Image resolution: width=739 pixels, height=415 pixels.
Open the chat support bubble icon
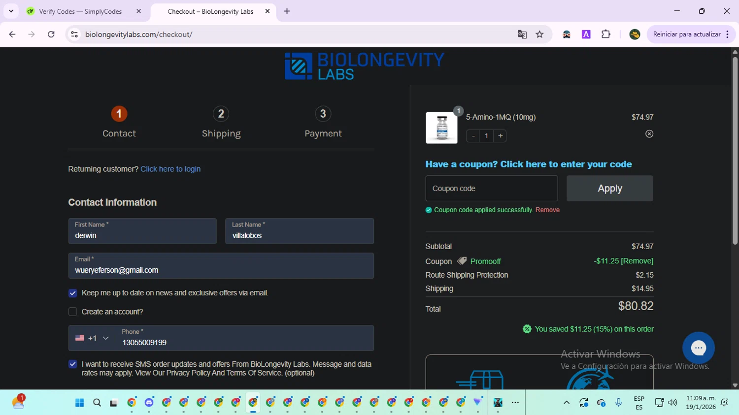[x=698, y=348]
